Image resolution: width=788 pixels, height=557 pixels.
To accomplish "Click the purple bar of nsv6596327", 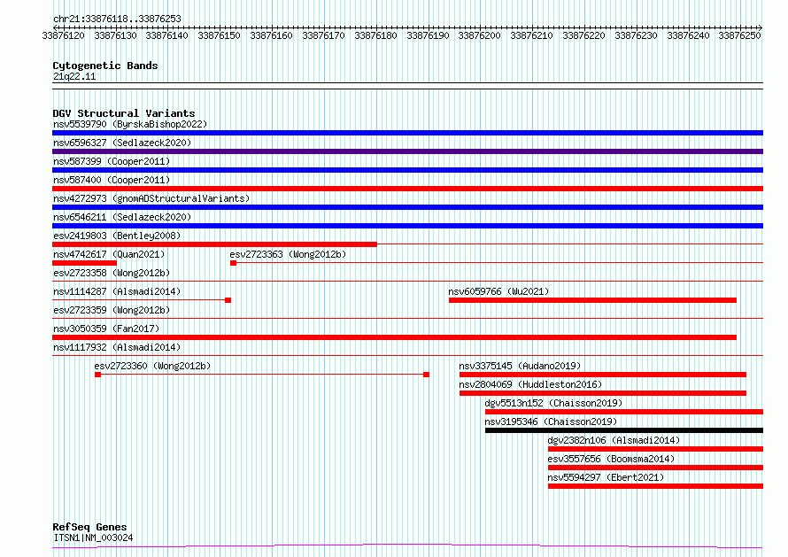I will tap(407, 151).
